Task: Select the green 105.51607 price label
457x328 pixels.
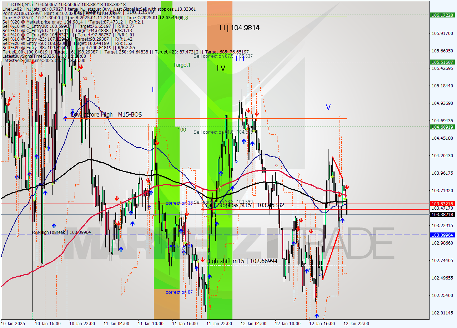Action: click(442, 62)
